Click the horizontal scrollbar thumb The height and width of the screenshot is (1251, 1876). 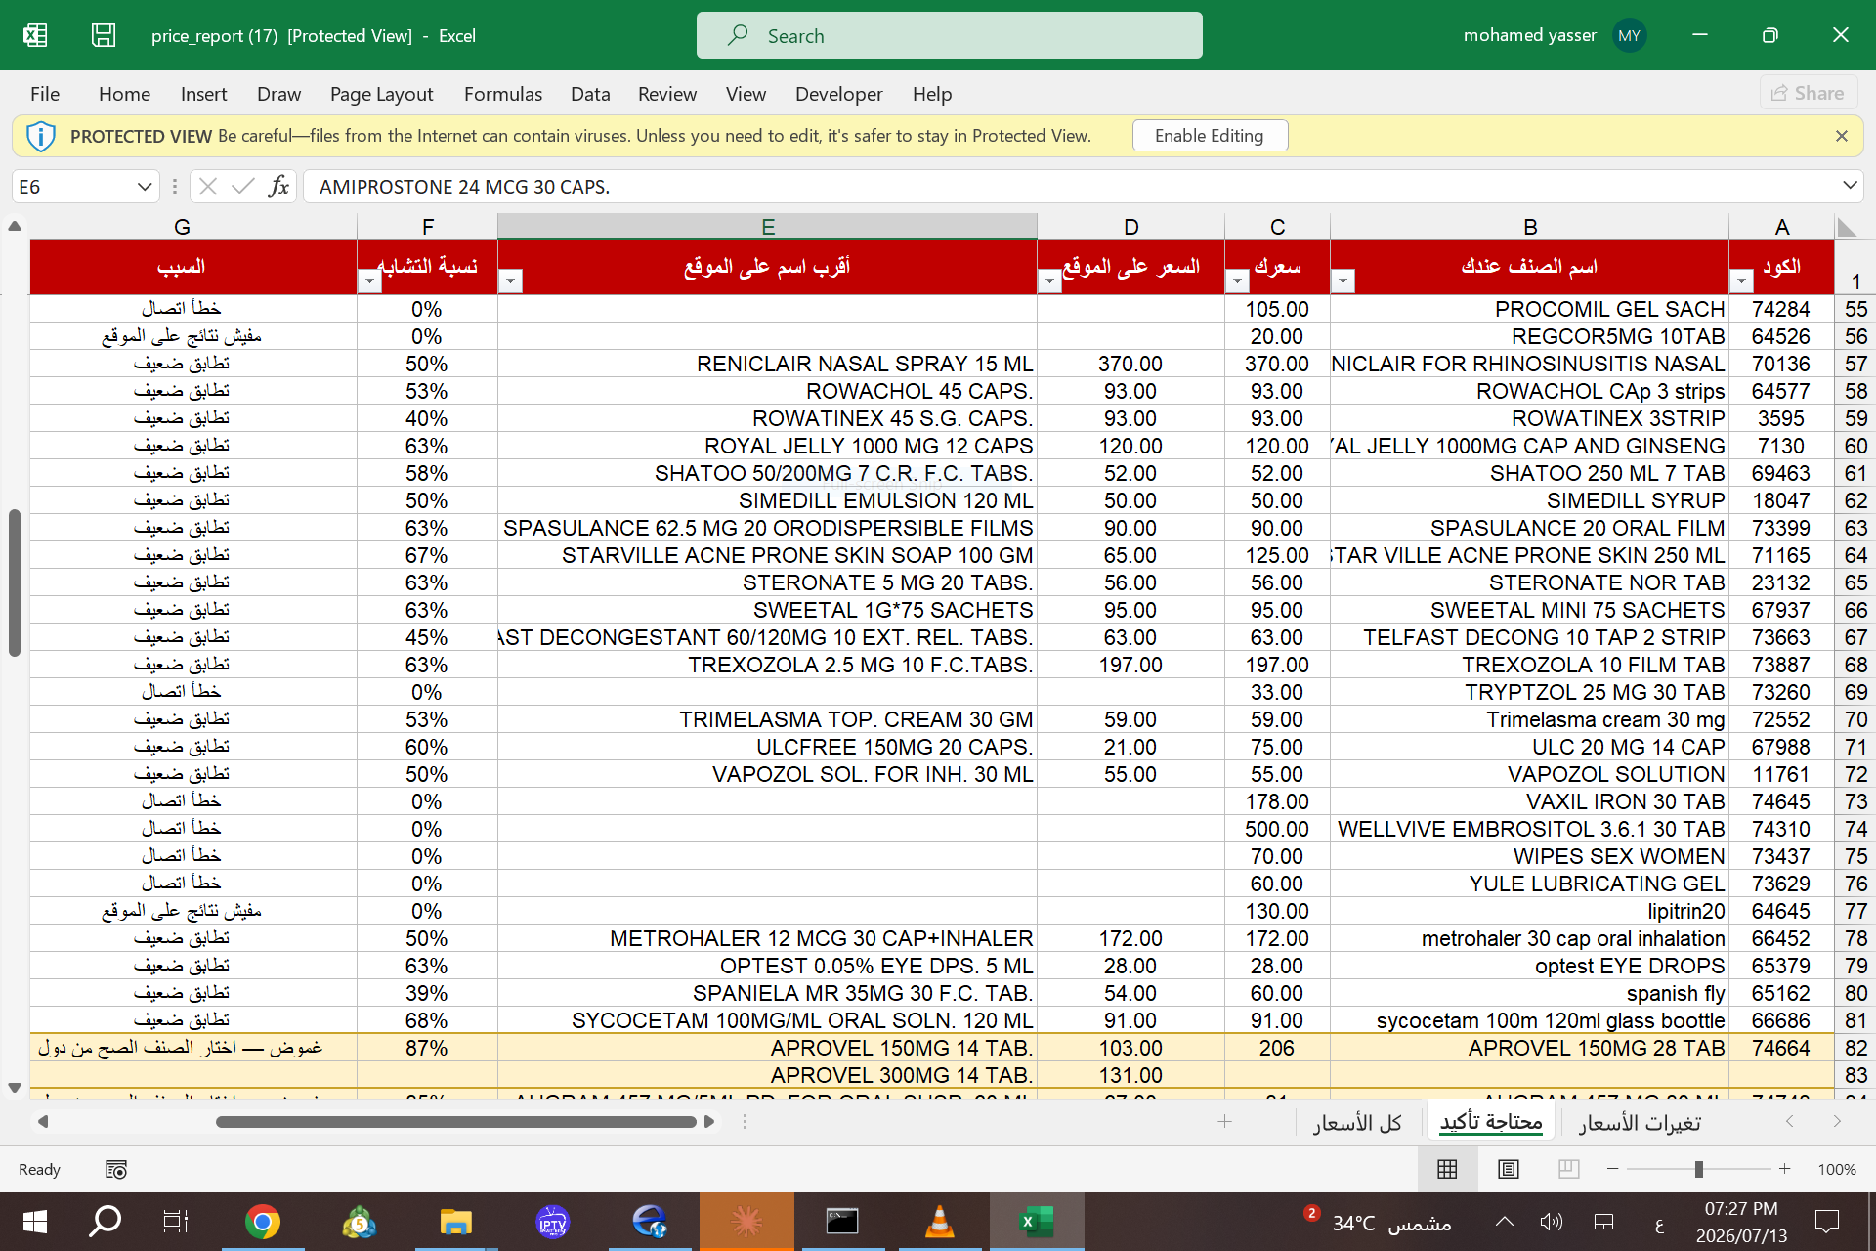click(455, 1122)
